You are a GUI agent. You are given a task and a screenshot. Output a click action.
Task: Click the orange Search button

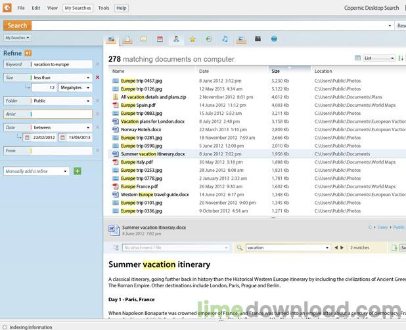pyautogui.click(x=17, y=26)
